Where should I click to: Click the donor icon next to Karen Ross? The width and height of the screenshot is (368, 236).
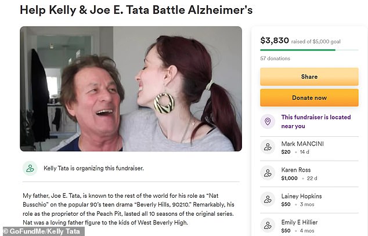tap(268, 172)
